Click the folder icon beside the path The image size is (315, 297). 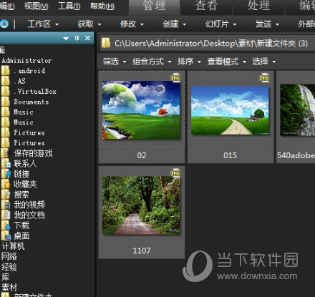[x=106, y=43]
